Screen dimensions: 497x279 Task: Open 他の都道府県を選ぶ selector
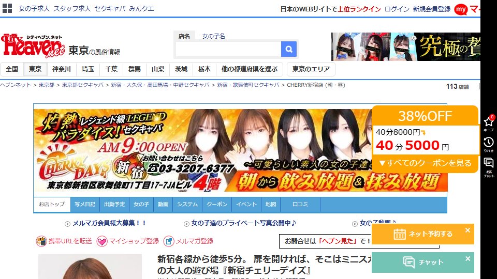click(x=250, y=69)
